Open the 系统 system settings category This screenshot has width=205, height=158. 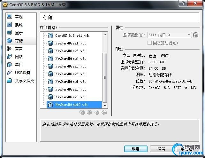point(21,25)
